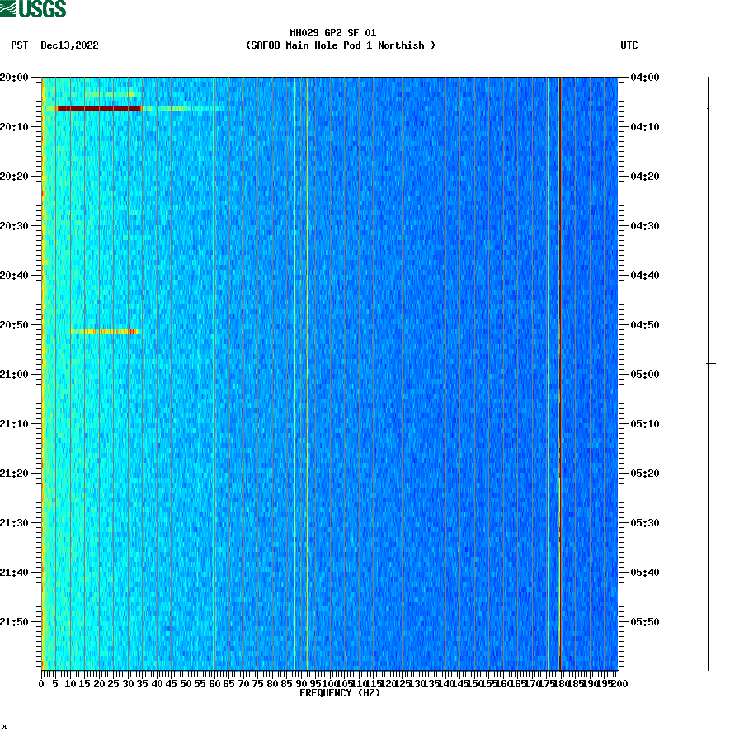
Task: Click the FREQUENCY (HZ) axis label
Action: pyautogui.click(x=341, y=694)
